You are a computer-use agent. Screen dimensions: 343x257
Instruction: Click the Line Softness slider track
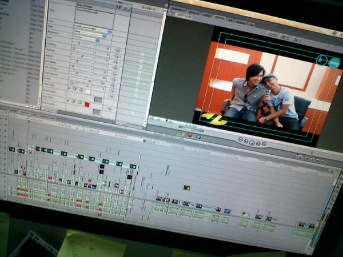pyautogui.click(x=80, y=74)
